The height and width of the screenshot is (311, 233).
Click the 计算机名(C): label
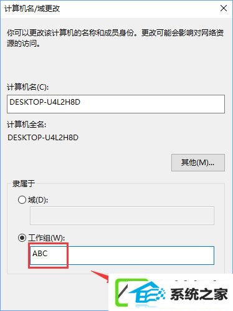28,87
